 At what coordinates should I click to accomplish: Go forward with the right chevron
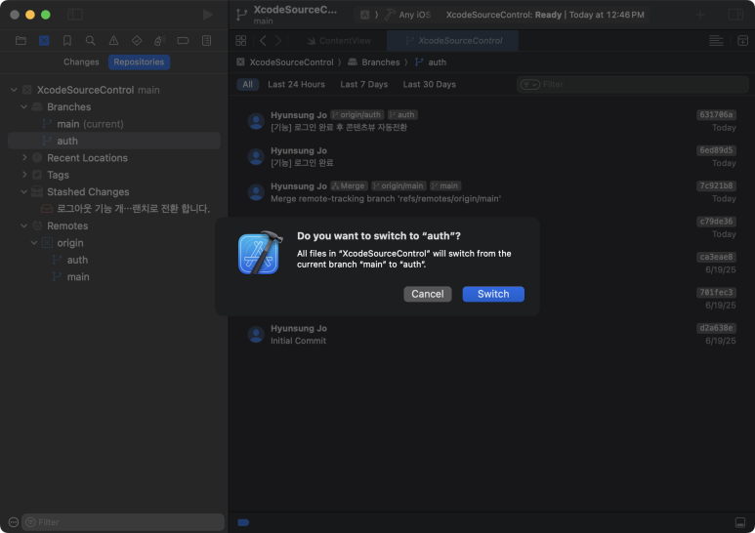coord(277,41)
